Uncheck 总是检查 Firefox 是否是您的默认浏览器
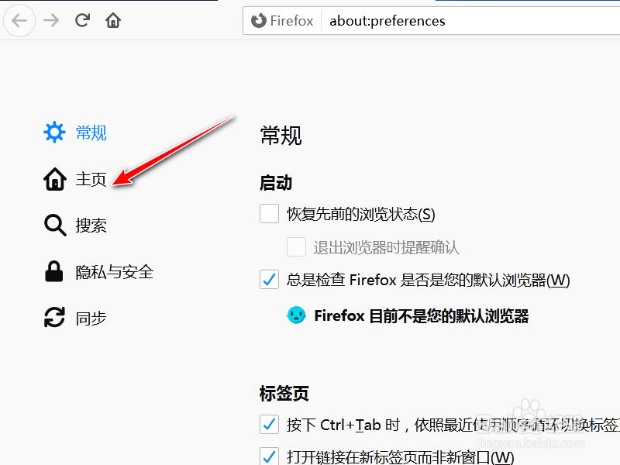This screenshot has height=465, width=620. point(269,280)
